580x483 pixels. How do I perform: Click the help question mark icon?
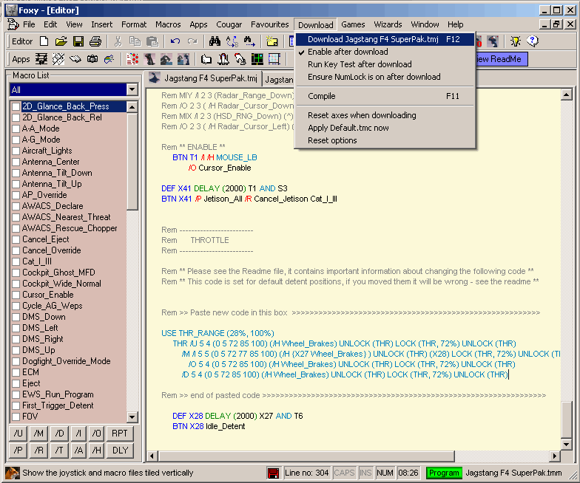pos(532,41)
